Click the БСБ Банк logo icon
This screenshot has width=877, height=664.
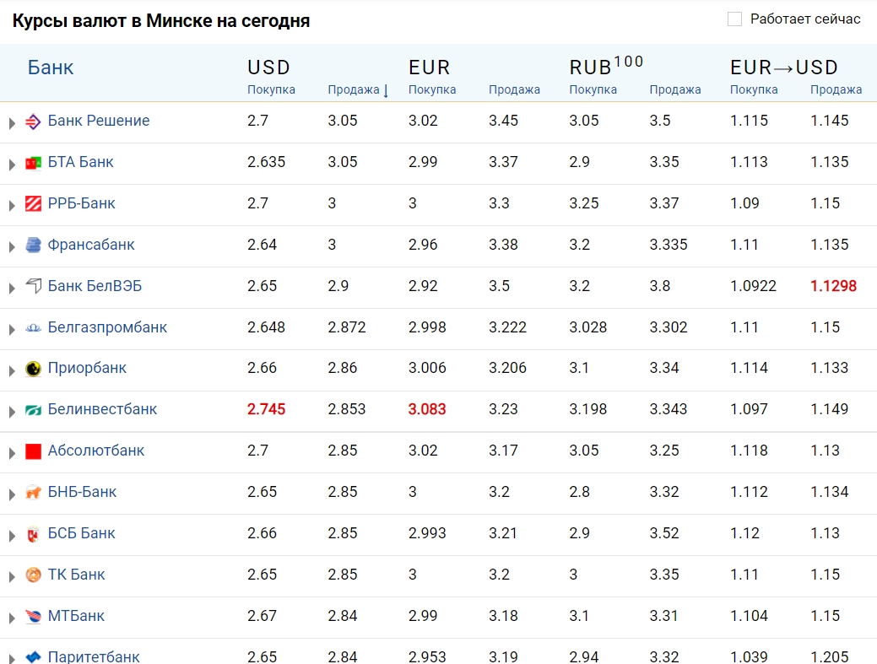[33, 534]
